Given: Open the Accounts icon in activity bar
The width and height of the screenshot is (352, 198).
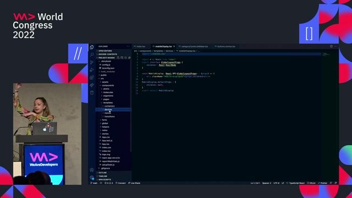Looking at the screenshot, I should 92,170.
